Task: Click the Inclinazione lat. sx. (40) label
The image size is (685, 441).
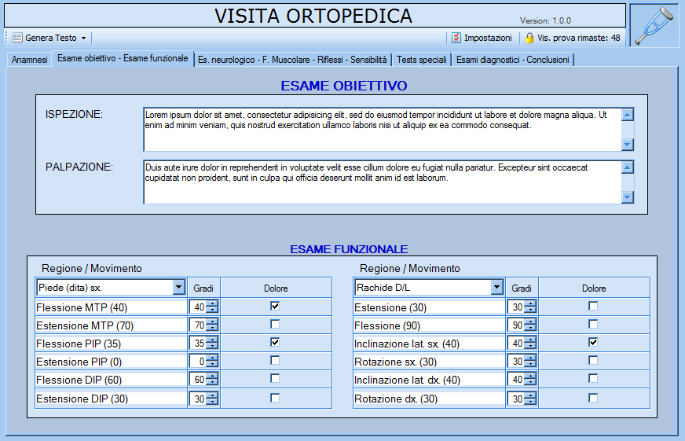Action: 407,344
